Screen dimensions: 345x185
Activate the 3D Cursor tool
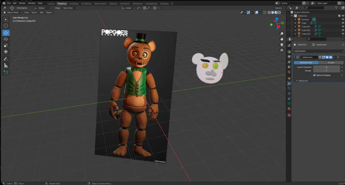coord(6,26)
